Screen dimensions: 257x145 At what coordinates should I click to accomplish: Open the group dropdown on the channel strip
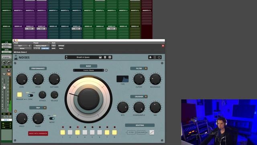6,57
